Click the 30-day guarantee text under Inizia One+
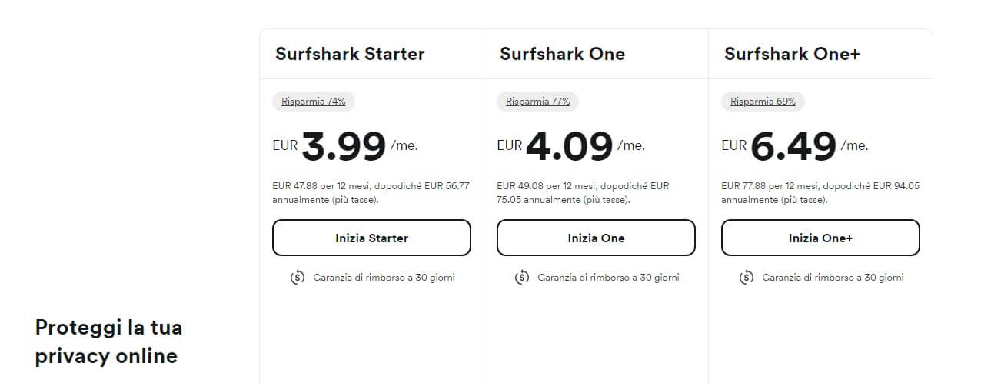 pyautogui.click(x=833, y=277)
